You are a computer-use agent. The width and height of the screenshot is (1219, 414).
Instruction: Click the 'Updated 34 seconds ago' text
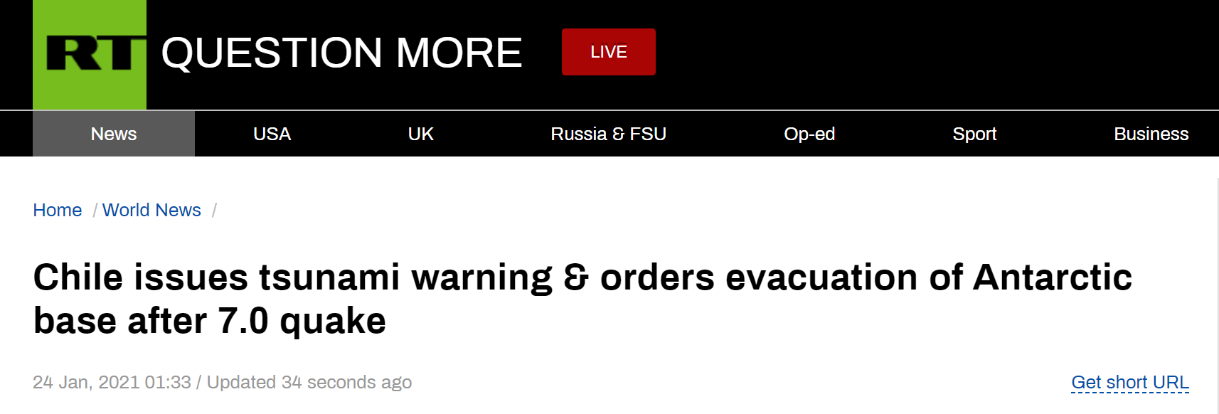click(x=309, y=383)
